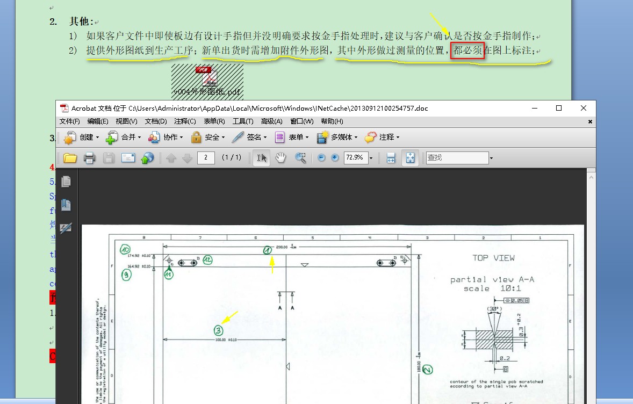Open the Pages panel in sidebar

[66, 182]
